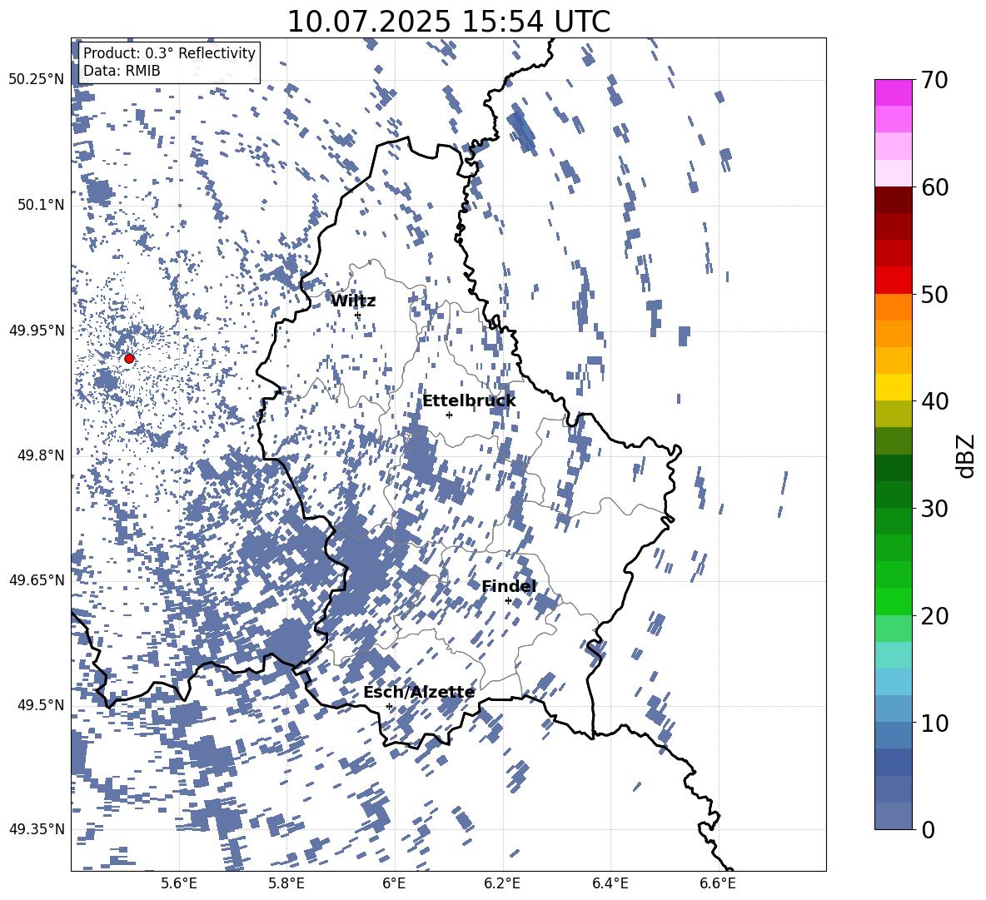
Task: Click the 50 value on colorbar
Action: [934, 294]
